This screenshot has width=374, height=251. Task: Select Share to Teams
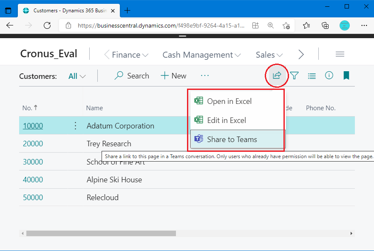coord(238,139)
